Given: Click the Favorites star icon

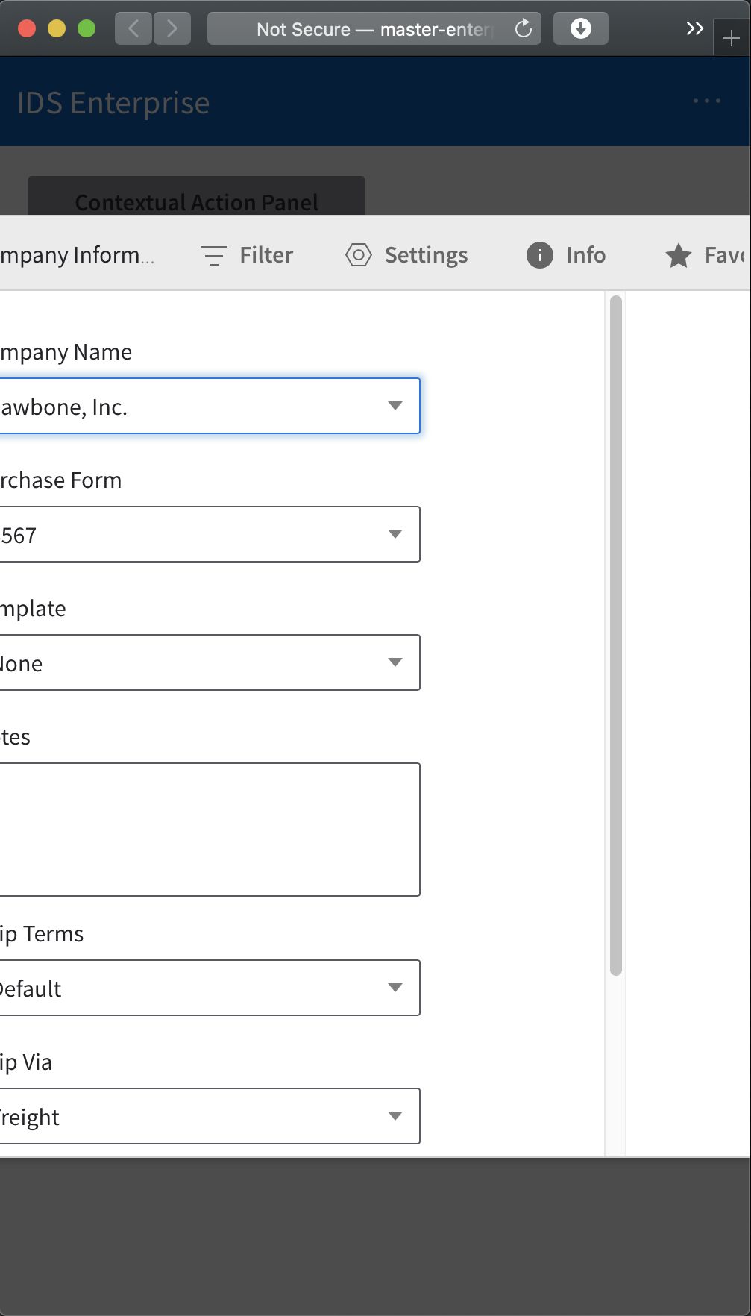Looking at the screenshot, I should tap(679, 255).
